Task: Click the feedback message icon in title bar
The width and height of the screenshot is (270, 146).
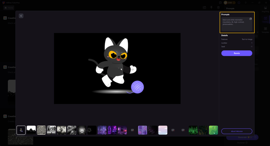Action: [220, 3]
